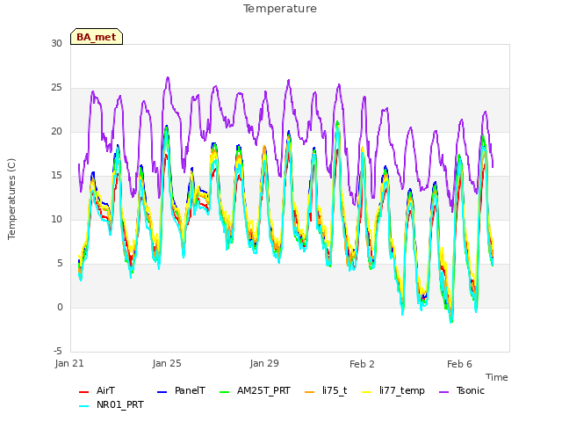Click the 25 y-axis tick label

coord(56,88)
